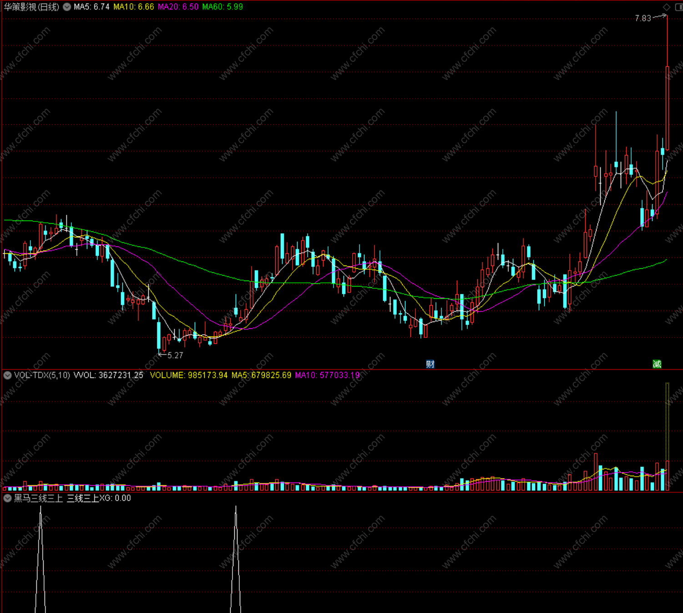
Task: Click the volume MA10: 577033.19 value
Action: click(327, 375)
